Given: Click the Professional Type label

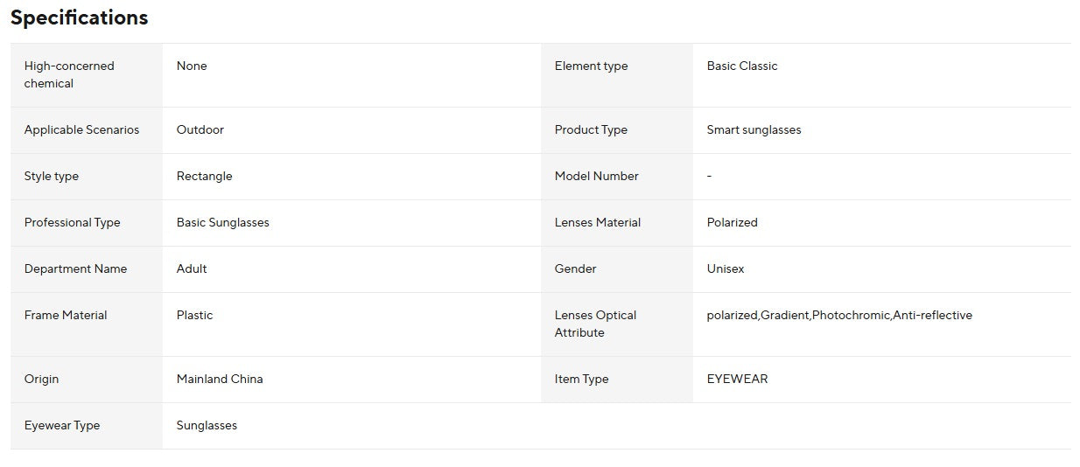Looking at the screenshot, I should pos(73,222).
